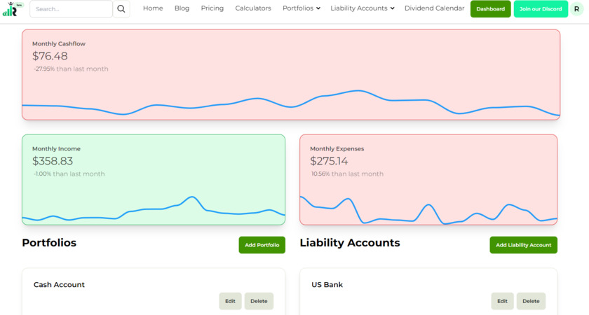
Task: Click Add Portfolio button
Action: coord(262,245)
